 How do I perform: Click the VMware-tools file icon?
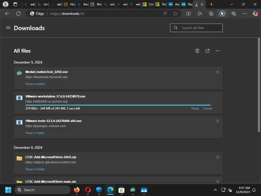[19, 122]
